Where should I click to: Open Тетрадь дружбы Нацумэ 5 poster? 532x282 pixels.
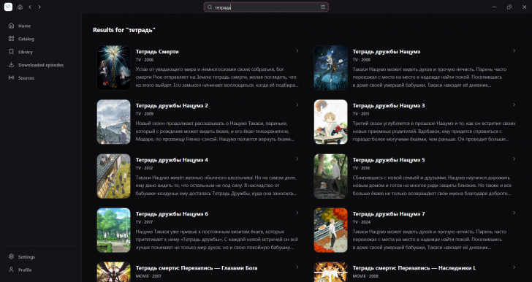(x=331, y=176)
